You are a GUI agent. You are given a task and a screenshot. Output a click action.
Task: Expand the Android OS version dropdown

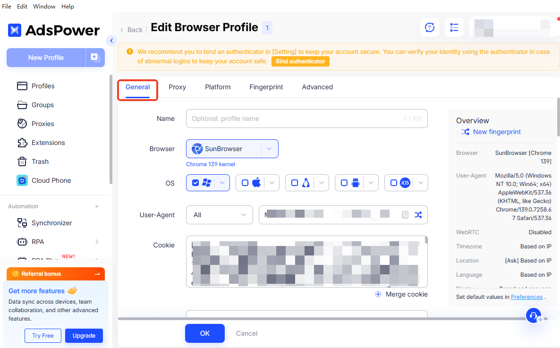coord(371,183)
